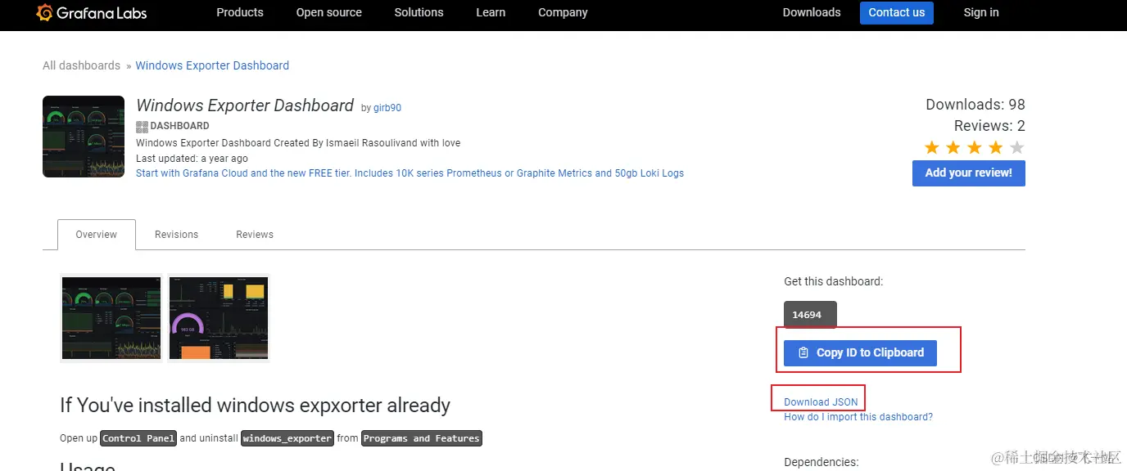Click the Reviews: 2 count text
The width and height of the screenshot is (1127, 471).
click(989, 126)
